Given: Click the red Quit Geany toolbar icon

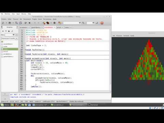Looking at the screenshot, I should (102, 23).
